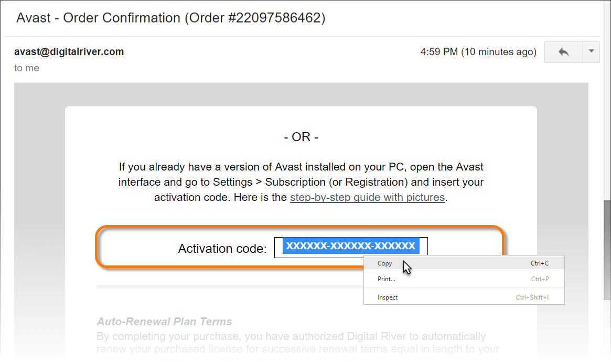The width and height of the screenshot is (611, 362).
Task: Click sender address avast@digitalriver.com
Action: click(x=69, y=51)
